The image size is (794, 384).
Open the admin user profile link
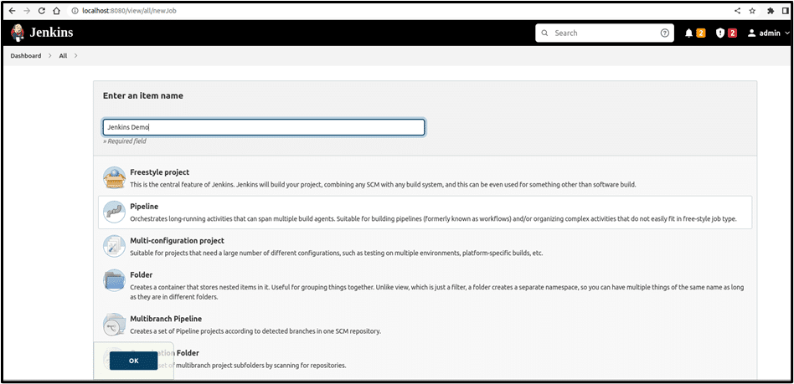click(x=764, y=33)
